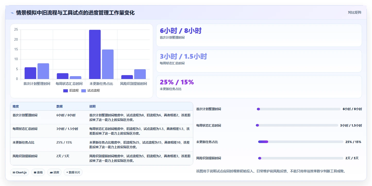Click the 试点流程 bar for 首次计划整理时间
Screen dimensions: 372x186
(x=43, y=71)
